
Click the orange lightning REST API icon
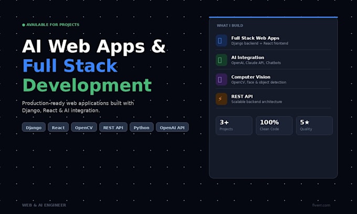(x=222, y=99)
